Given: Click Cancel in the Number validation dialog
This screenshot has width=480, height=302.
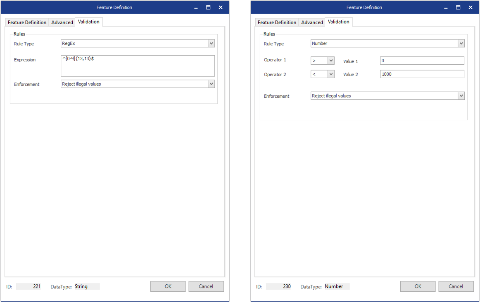Looking at the screenshot, I should 456,286.
